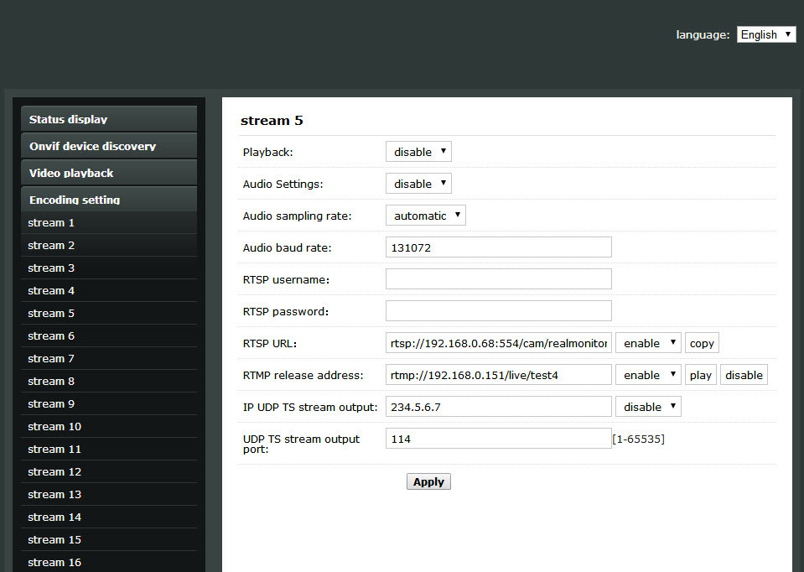Select stream 1 in the sidebar

click(109, 222)
